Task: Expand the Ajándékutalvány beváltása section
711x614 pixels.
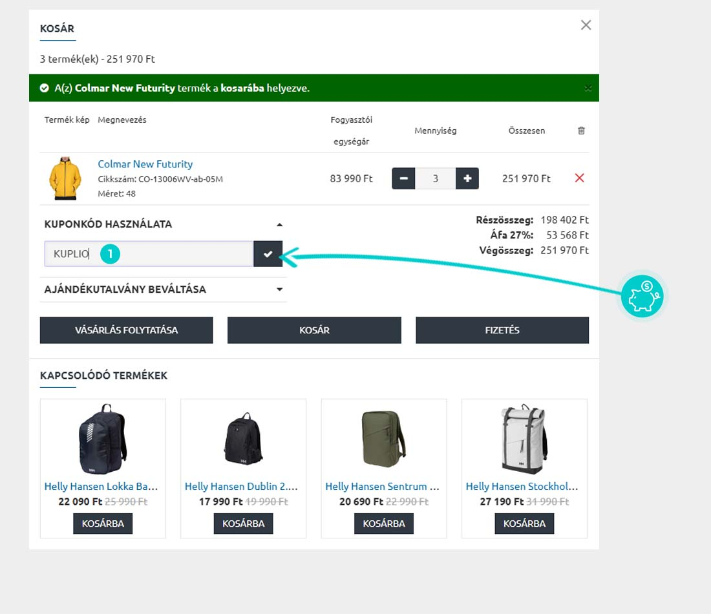Action: point(279,290)
